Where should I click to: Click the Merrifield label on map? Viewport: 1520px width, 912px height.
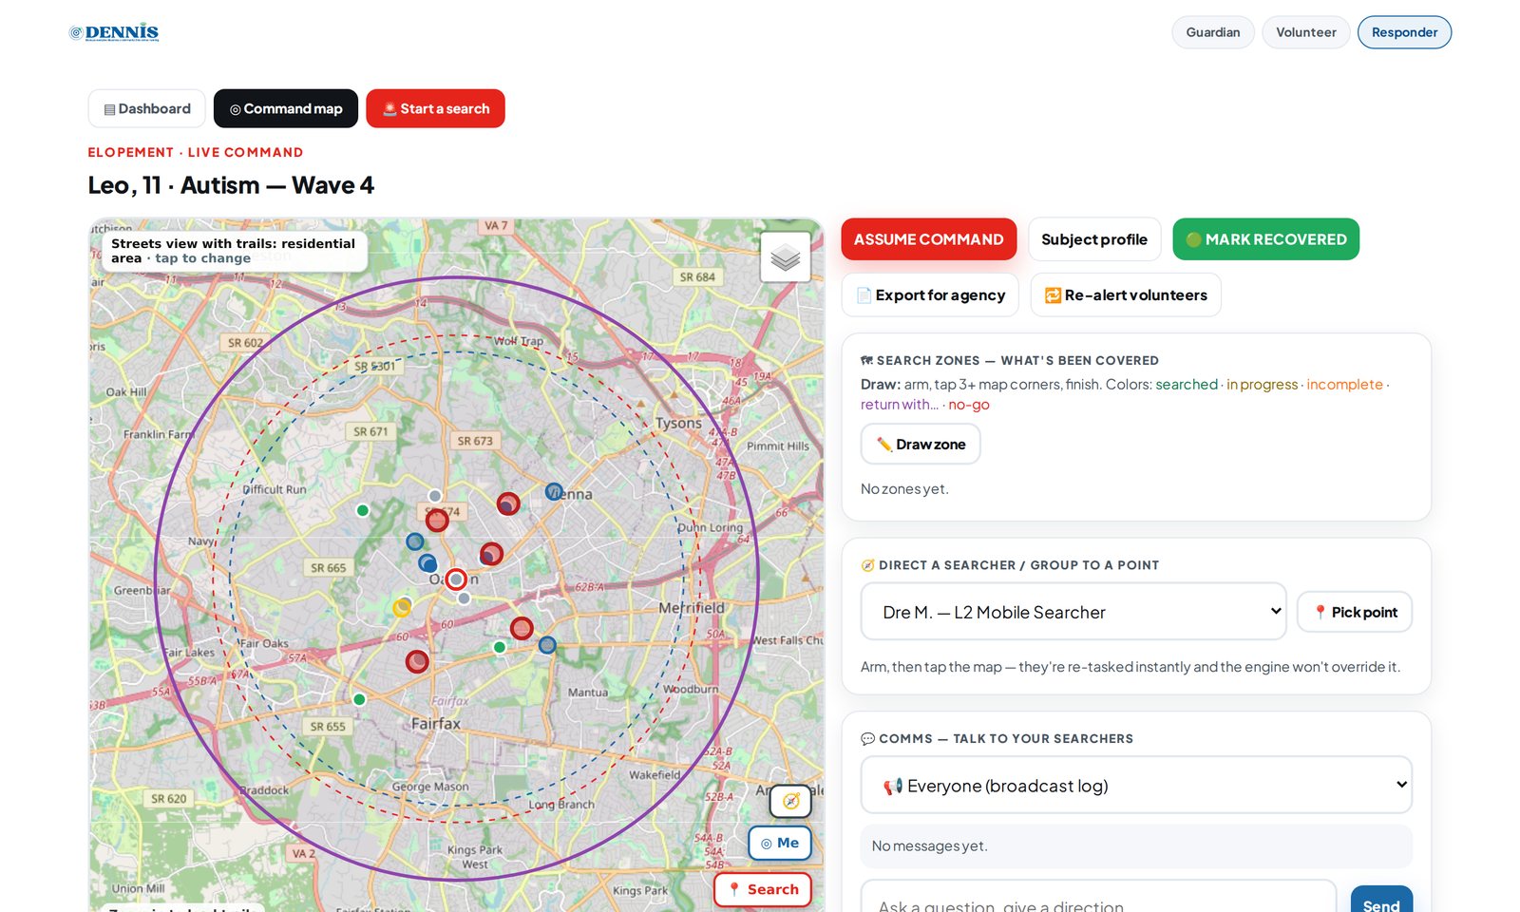[x=692, y=607]
